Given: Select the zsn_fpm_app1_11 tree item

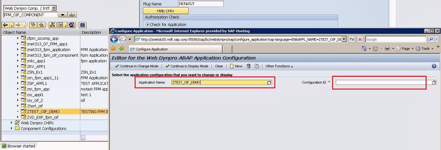Looking at the screenshot, I should tap(43, 78).
